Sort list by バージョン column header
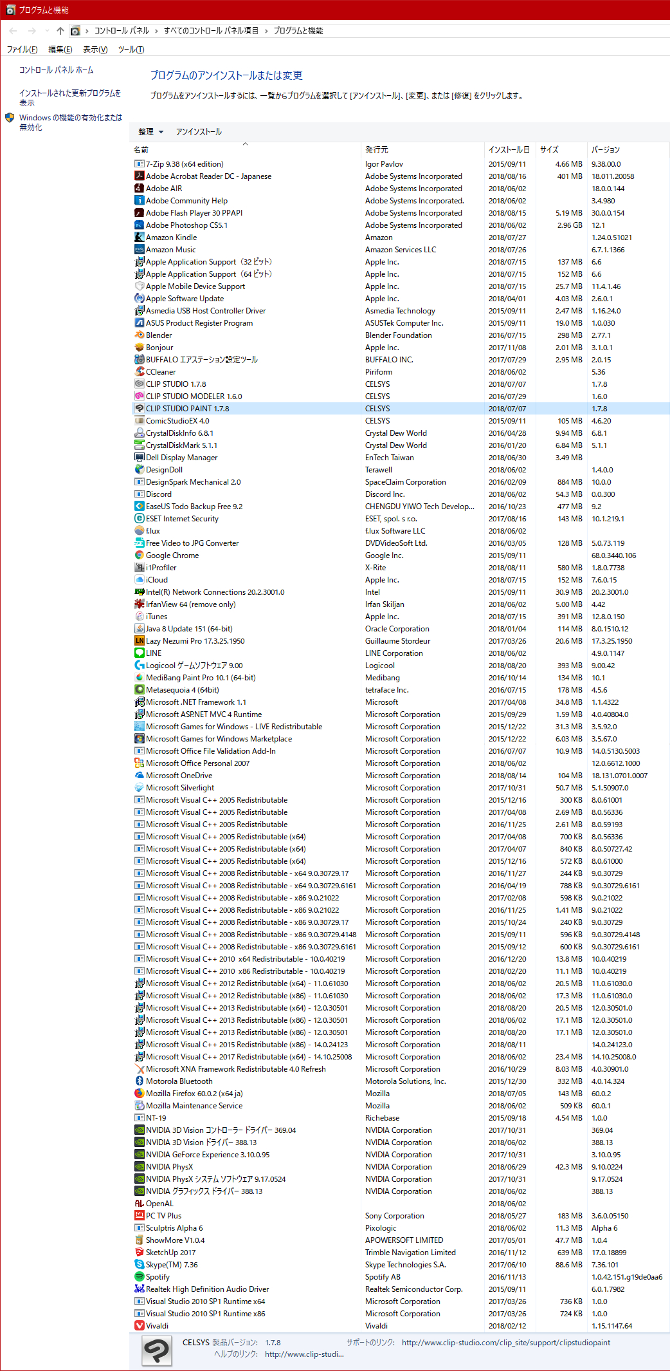 (628, 150)
